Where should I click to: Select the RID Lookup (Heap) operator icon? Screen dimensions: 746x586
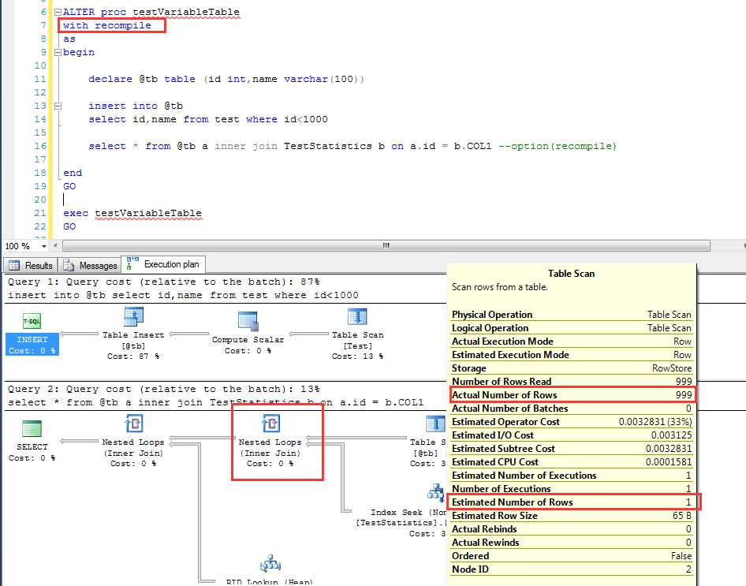point(270,563)
